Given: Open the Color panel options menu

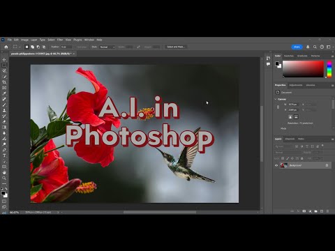Looking at the screenshot, I should point(332,56).
